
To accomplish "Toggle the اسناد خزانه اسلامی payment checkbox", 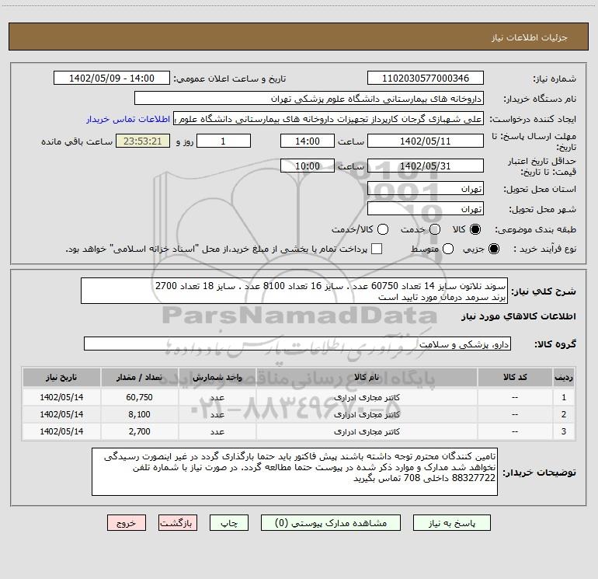I will [x=377, y=249].
